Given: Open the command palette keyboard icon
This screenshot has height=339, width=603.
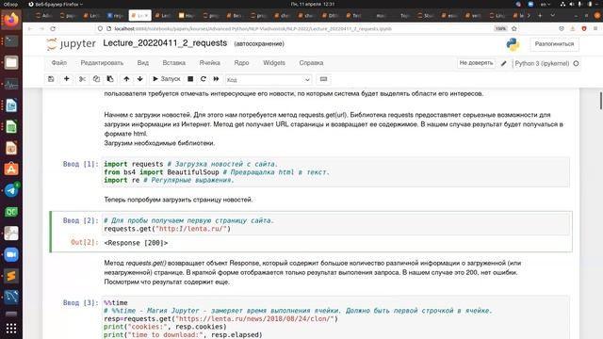Looking at the screenshot, I should [x=323, y=79].
